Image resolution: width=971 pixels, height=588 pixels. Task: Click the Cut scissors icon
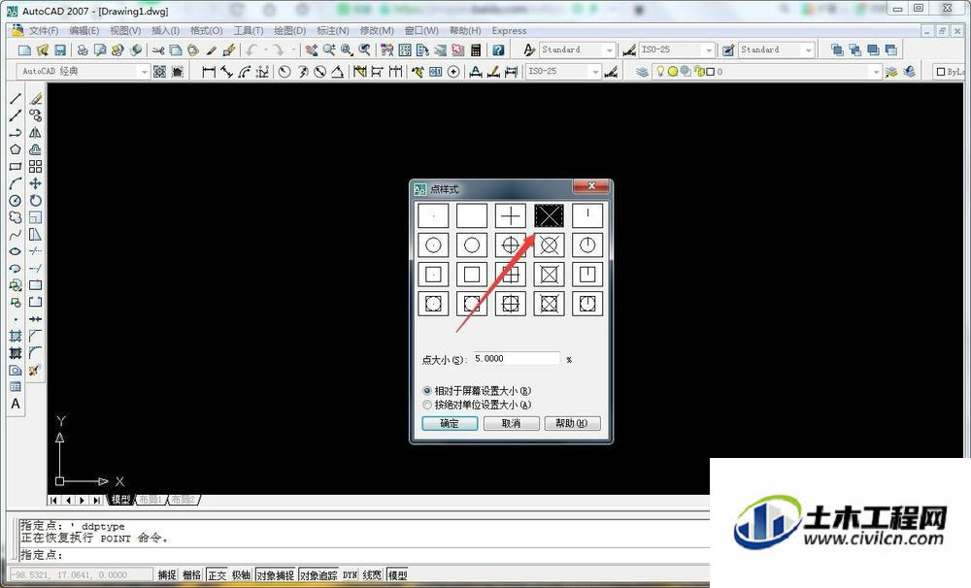pos(158,50)
